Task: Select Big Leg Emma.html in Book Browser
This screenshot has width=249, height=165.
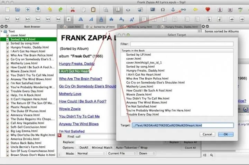Action: (x=24, y=131)
